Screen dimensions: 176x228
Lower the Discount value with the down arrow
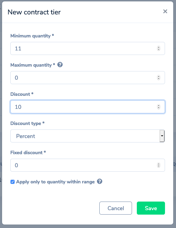(158, 108)
